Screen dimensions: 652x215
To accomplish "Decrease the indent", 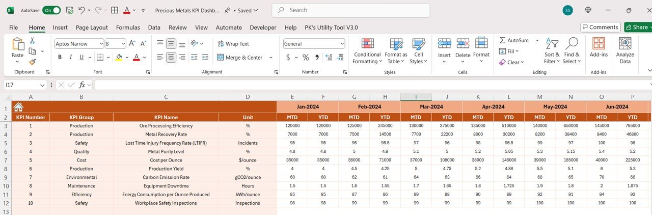I will (195, 58).
